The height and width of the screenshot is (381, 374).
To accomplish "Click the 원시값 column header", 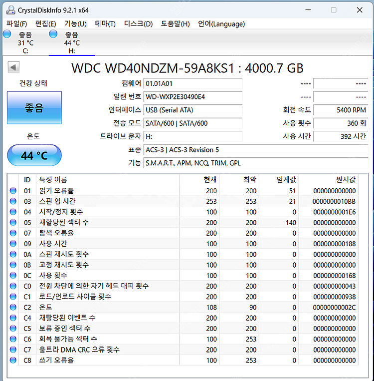I will point(346,179).
